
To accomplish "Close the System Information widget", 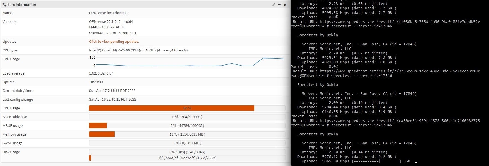I will coord(285,5).
